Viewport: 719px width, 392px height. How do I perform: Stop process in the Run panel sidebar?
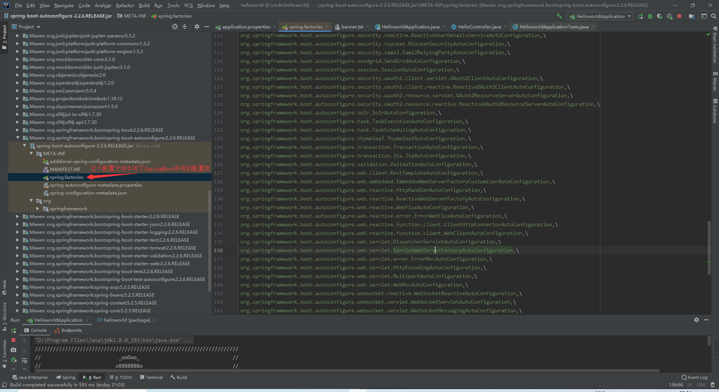(13, 340)
